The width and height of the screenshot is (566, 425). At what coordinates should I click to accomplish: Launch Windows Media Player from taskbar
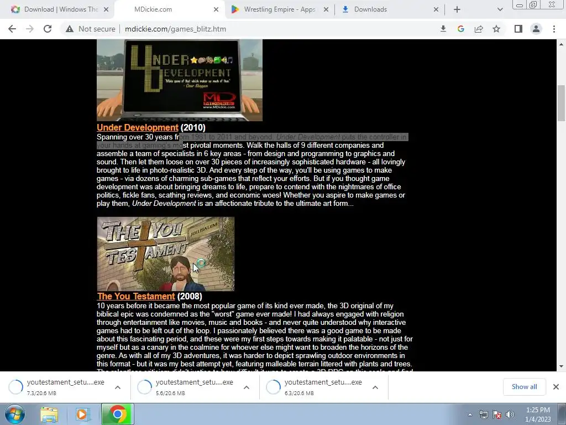click(x=82, y=414)
